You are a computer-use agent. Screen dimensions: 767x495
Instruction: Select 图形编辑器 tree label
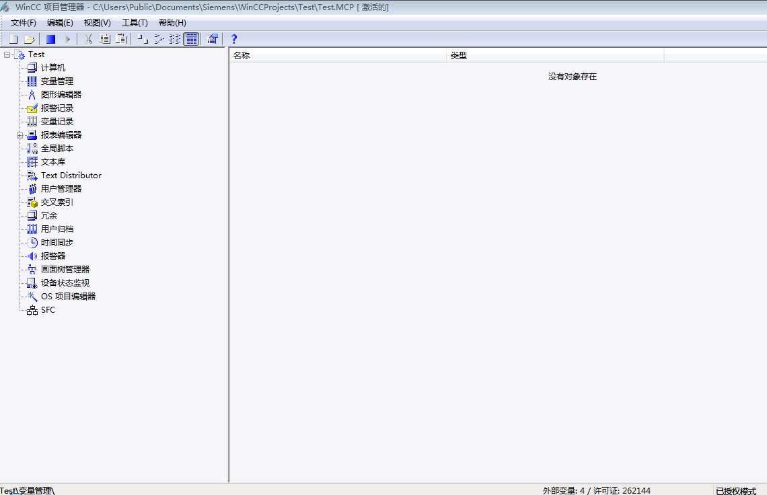[x=61, y=95]
